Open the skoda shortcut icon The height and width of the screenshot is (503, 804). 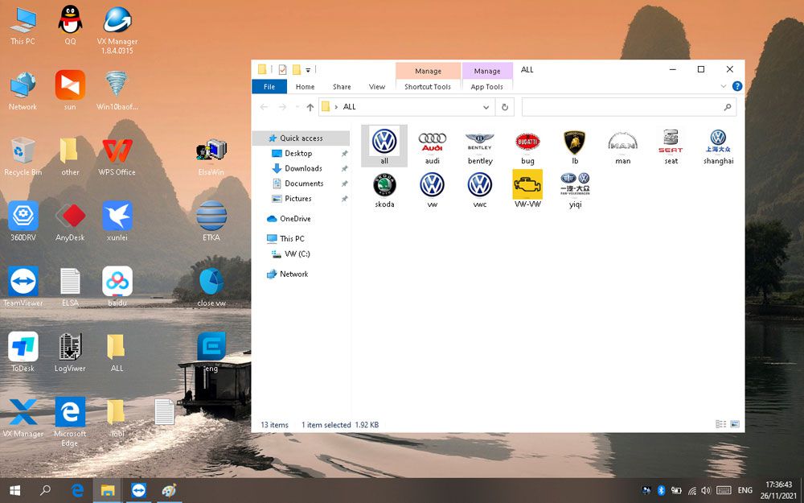384,189
